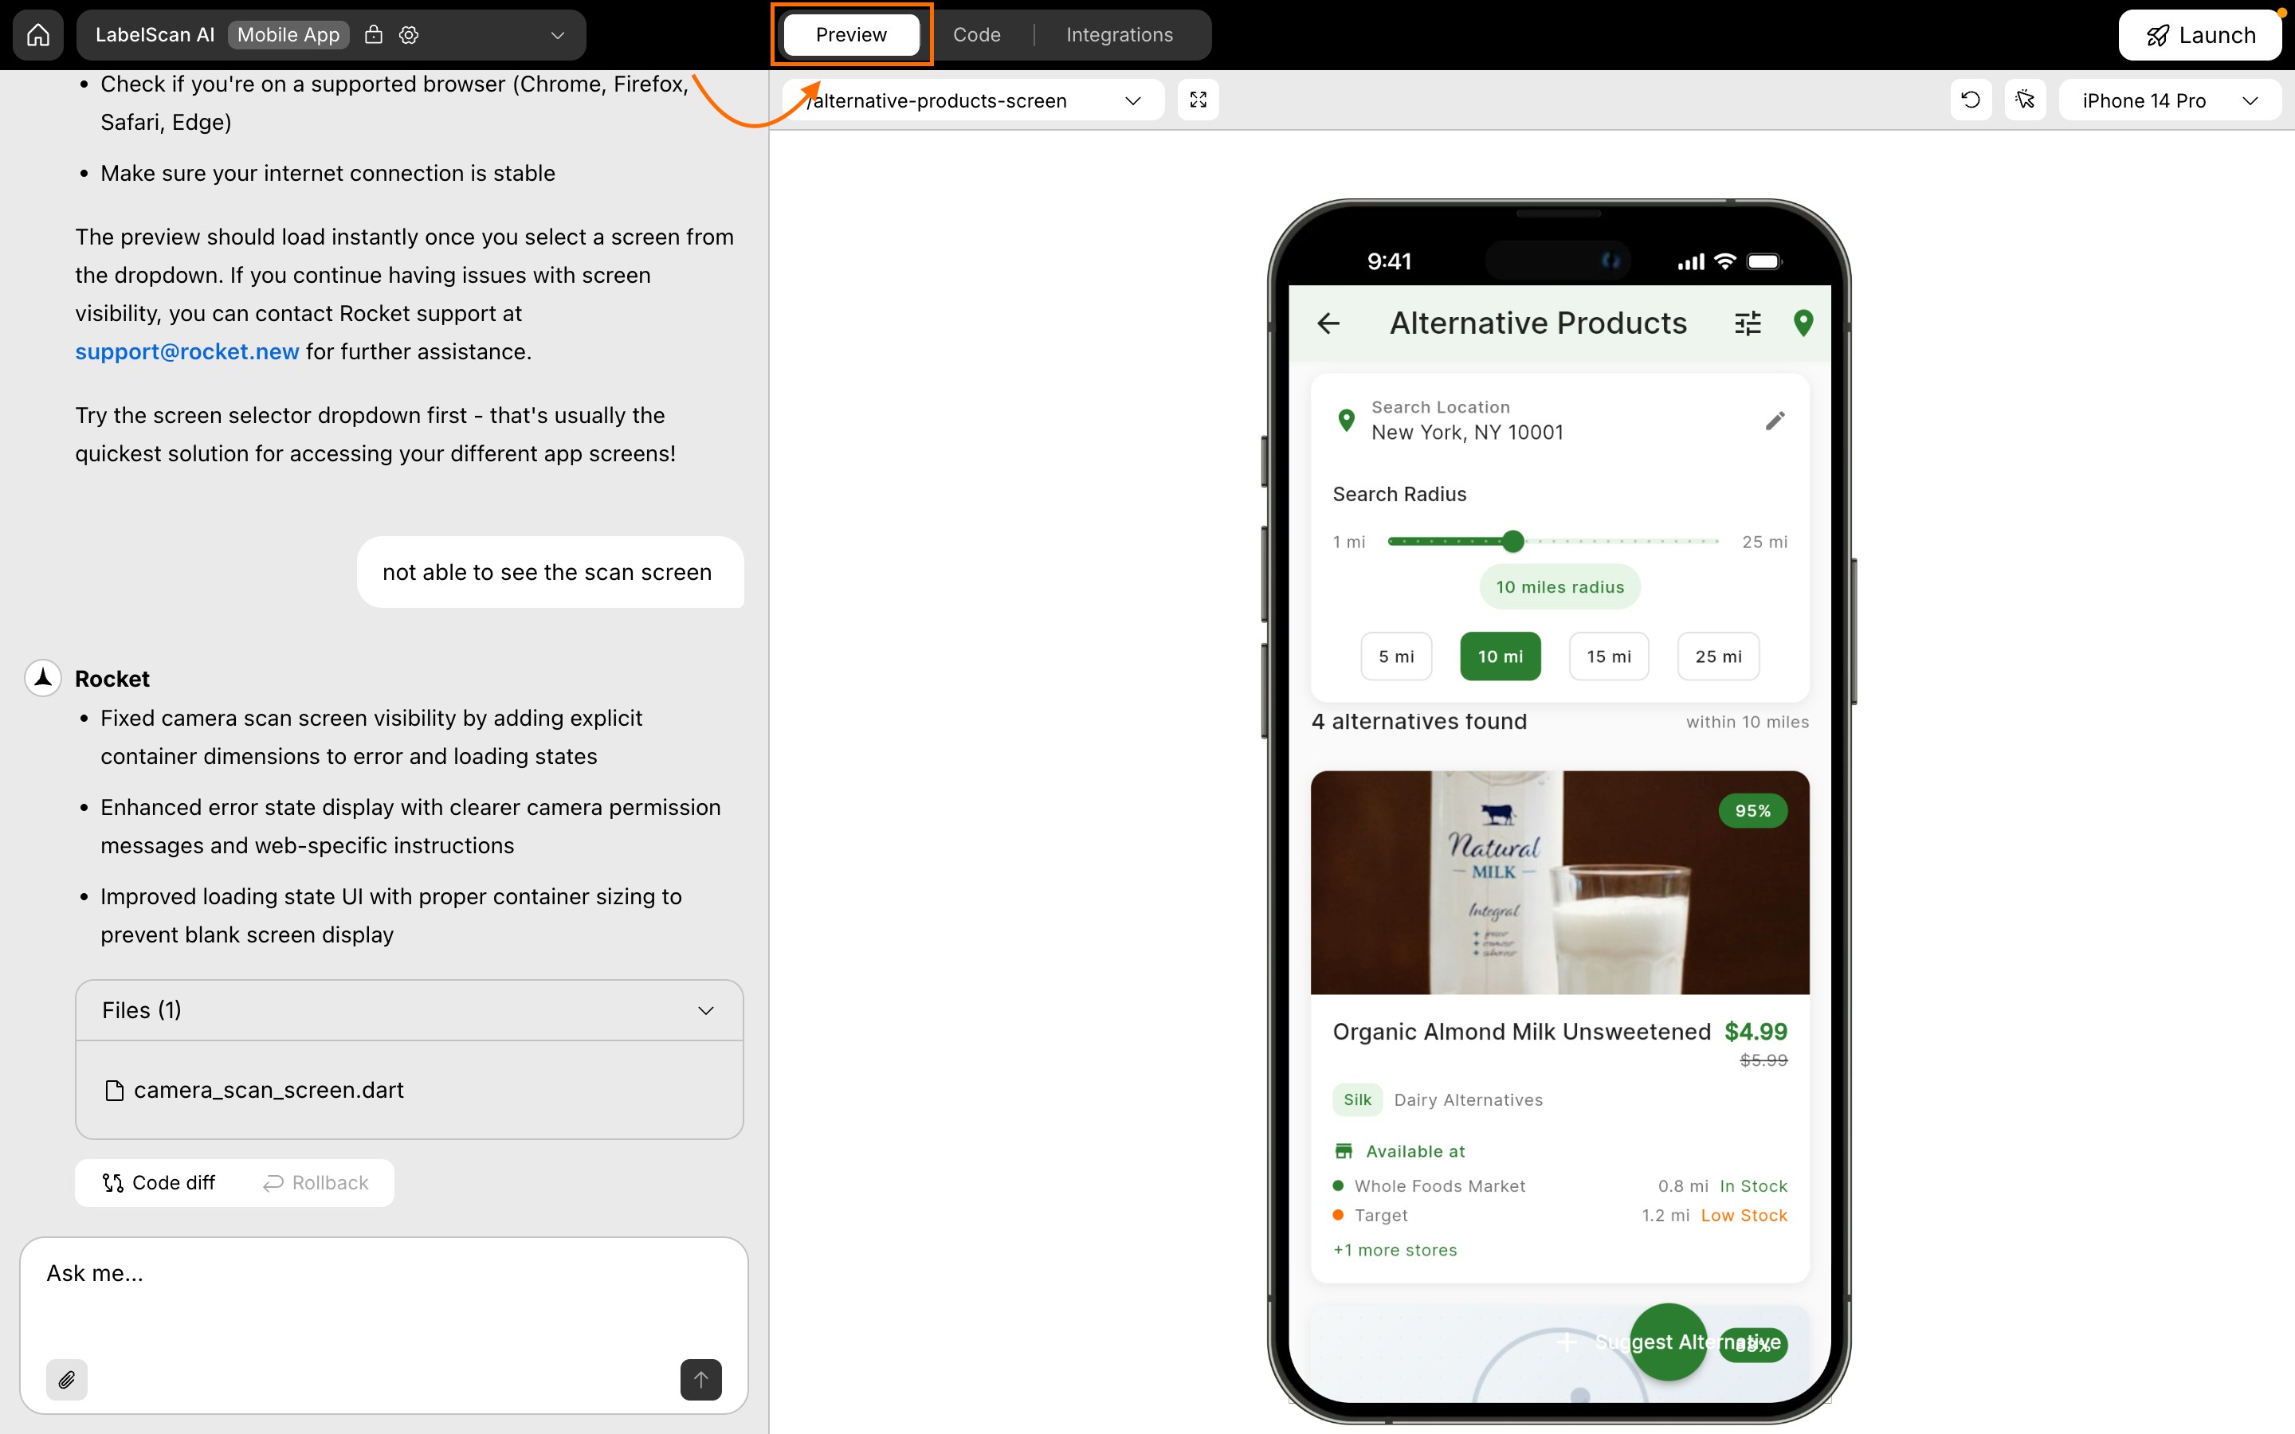Image resolution: width=2295 pixels, height=1434 pixels.
Task: Expand the preview to fullscreen
Action: click(1198, 100)
